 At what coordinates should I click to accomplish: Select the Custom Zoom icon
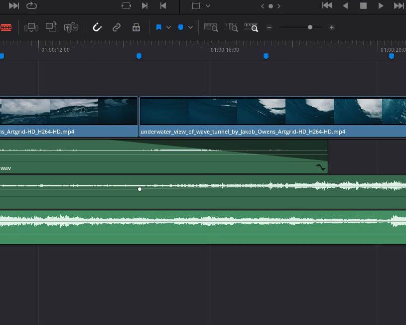coord(251,27)
